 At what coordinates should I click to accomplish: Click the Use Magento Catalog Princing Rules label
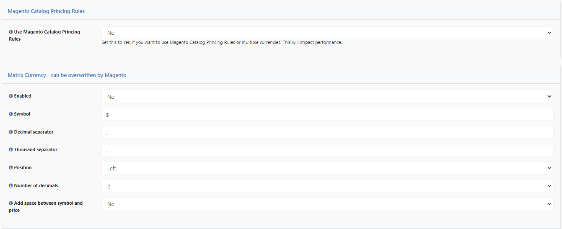pos(44,35)
